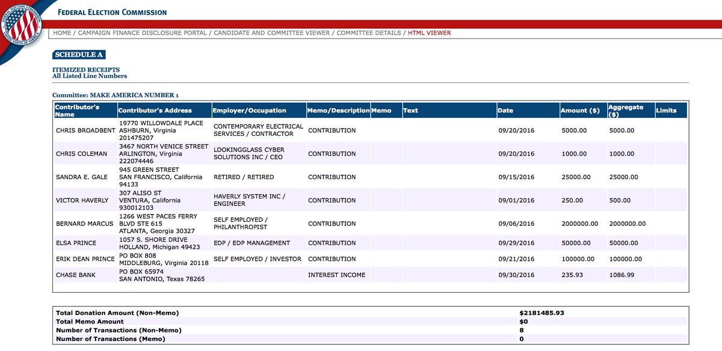Click Self Employed / Investor cell
This screenshot has height=351, width=722.
[258, 259]
